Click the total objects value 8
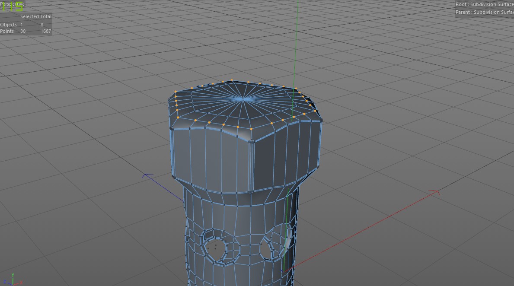514x286 pixels. (x=42, y=25)
